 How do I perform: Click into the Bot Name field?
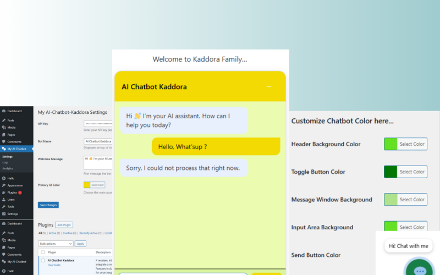click(x=98, y=141)
